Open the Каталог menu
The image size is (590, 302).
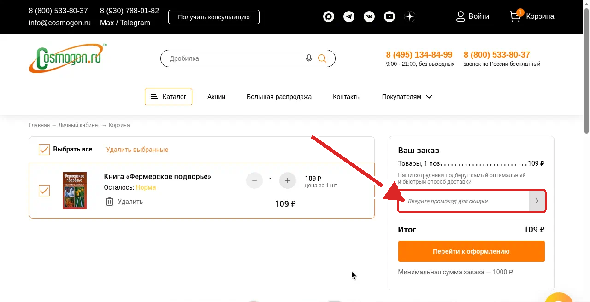(x=168, y=97)
